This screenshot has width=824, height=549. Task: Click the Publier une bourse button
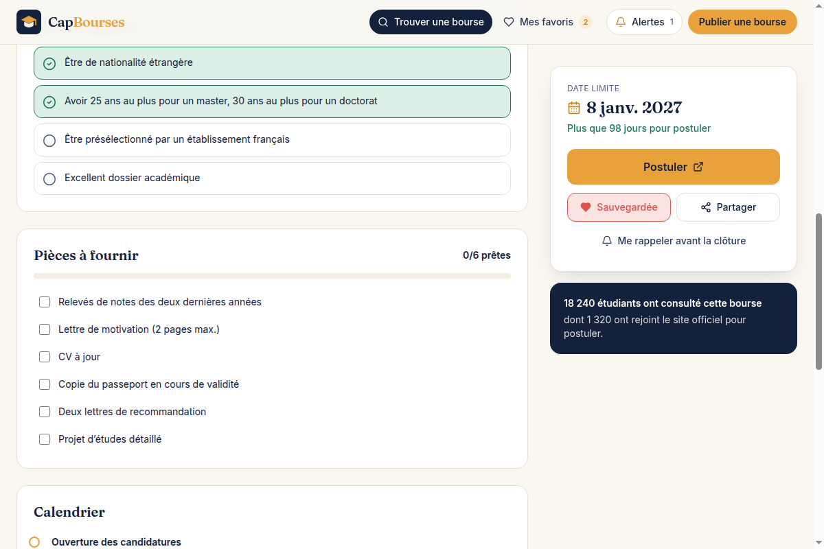pyautogui.click(x=742, y=22)
